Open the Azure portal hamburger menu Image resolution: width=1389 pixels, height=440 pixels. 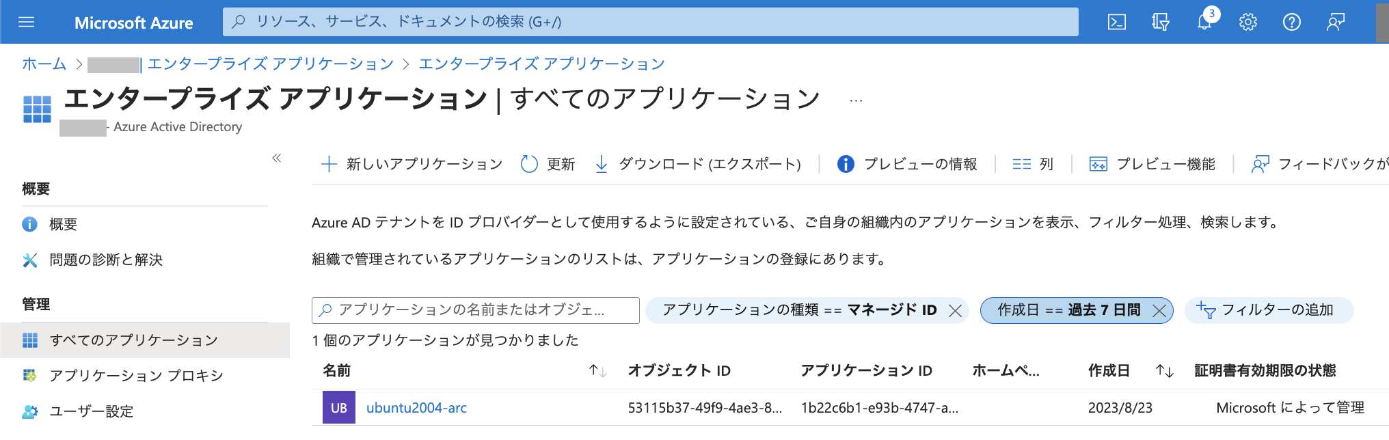(x=27, y=22)
